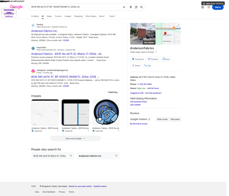Click the Sign in button
This screenshot has width=229, height=196.
[x=218, y=7]
